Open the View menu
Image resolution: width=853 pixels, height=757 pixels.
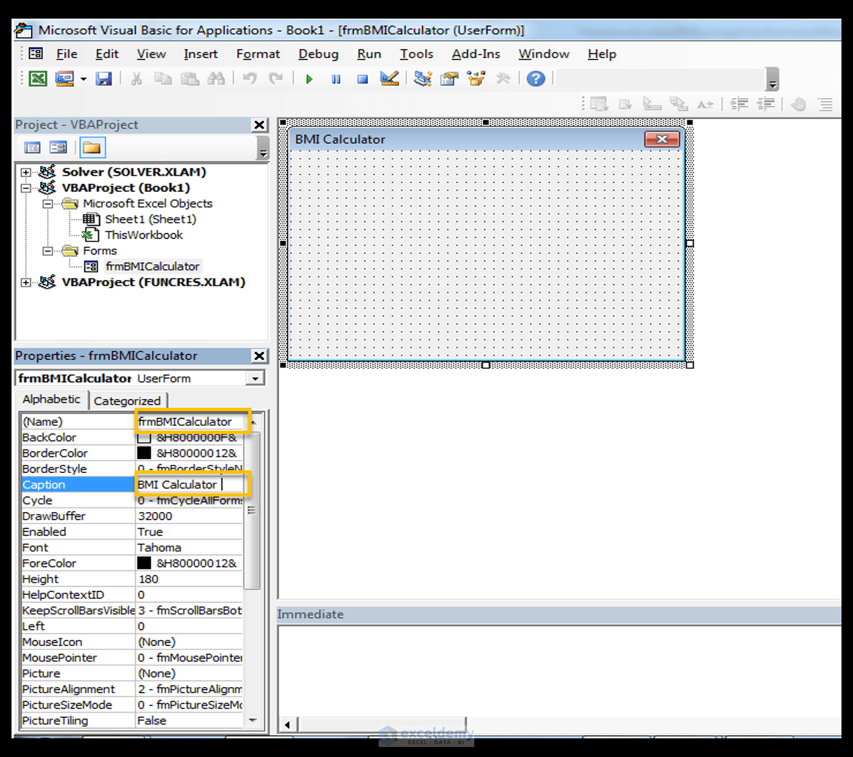(151, 54)
